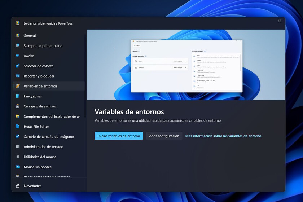The image size is (303, 202).
Task: Click the Variables de entornos heading
Action: click(x=129, y=112)
